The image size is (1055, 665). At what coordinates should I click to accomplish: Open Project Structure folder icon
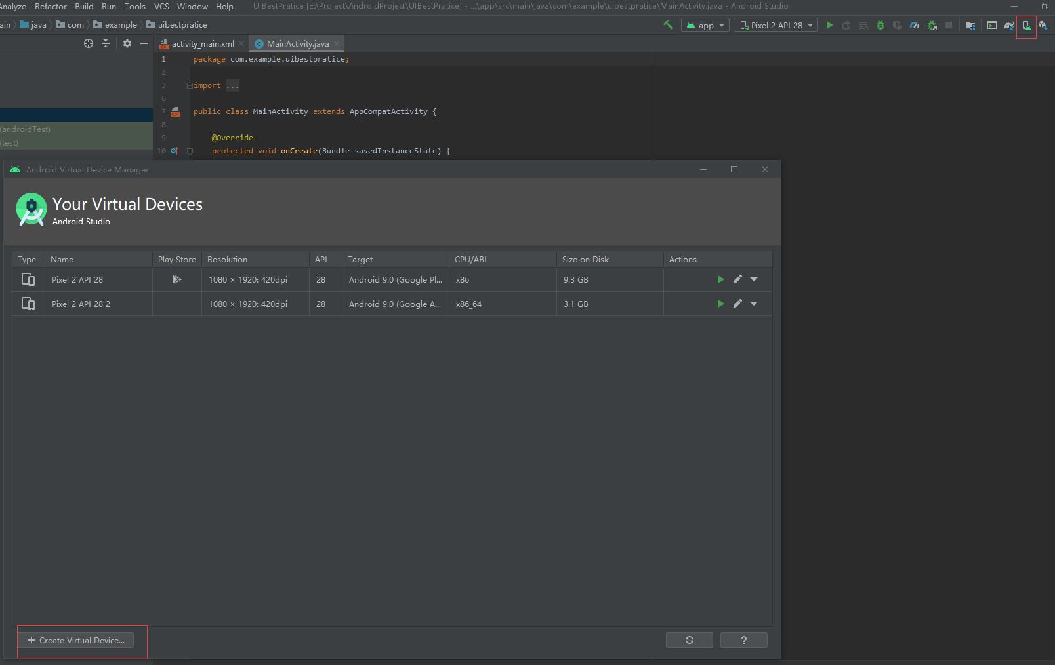point(970,26)
